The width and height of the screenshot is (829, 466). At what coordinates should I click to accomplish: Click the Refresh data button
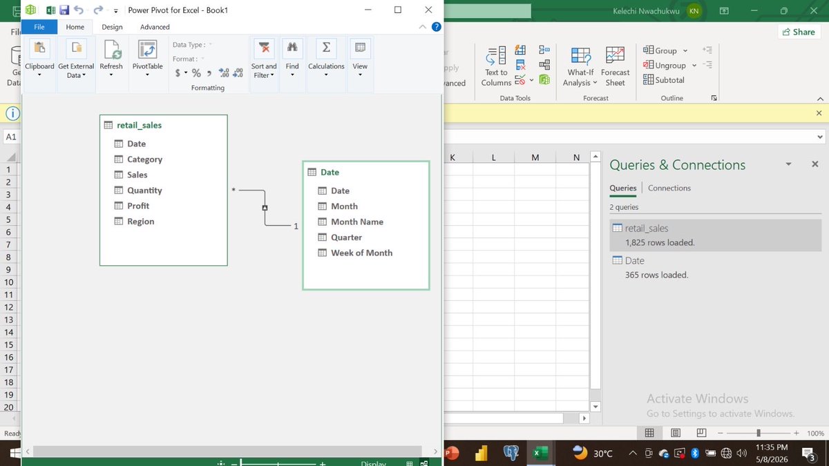click(x=111, y=58)
